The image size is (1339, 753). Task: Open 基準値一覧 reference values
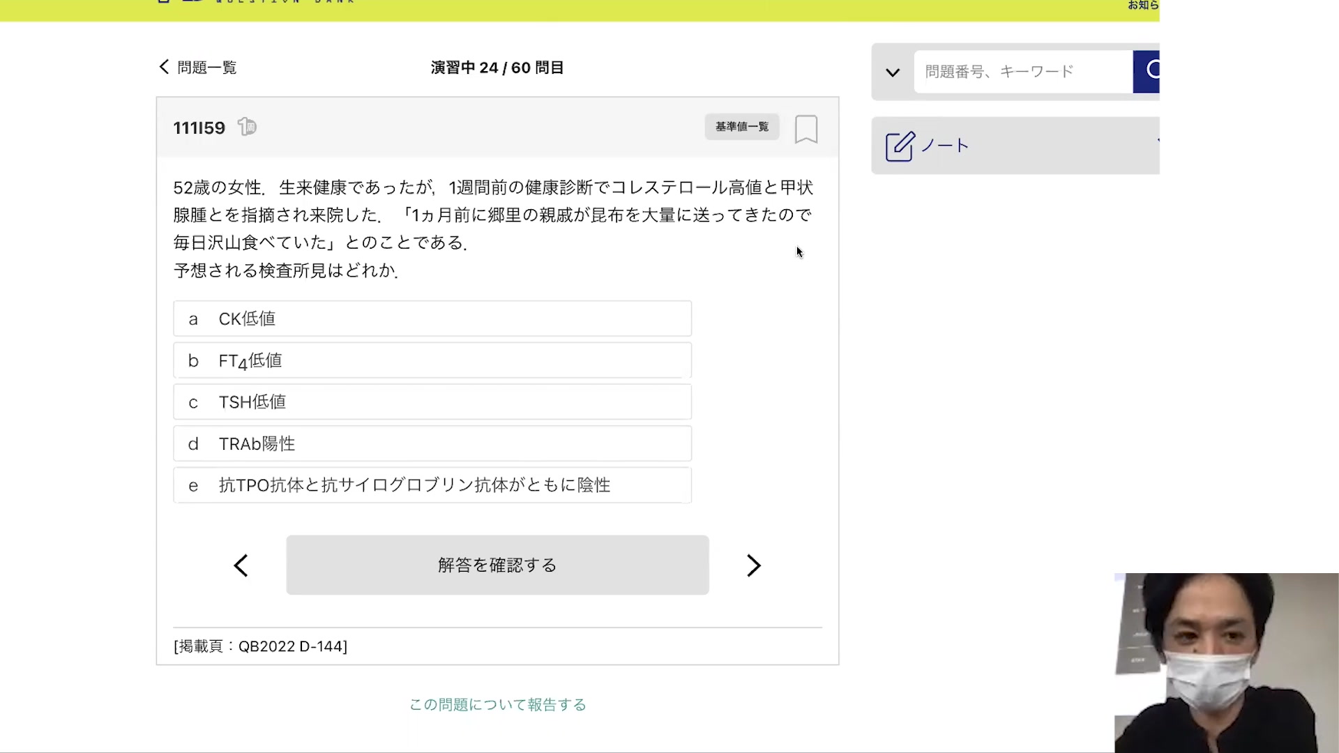coord(741,127)
